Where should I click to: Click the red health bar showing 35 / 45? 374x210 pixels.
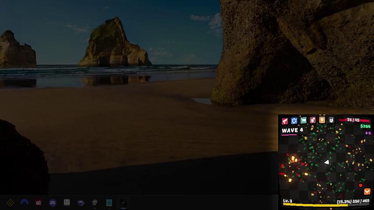click(x=354, y=120)
